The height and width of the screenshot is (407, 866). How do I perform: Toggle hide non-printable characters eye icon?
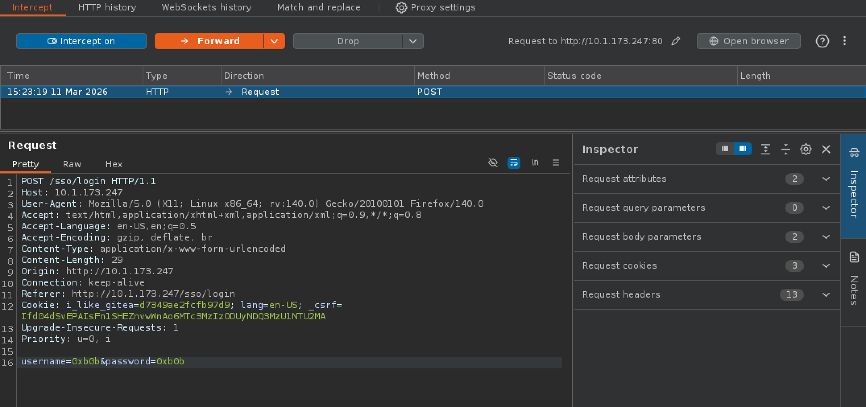493,162
